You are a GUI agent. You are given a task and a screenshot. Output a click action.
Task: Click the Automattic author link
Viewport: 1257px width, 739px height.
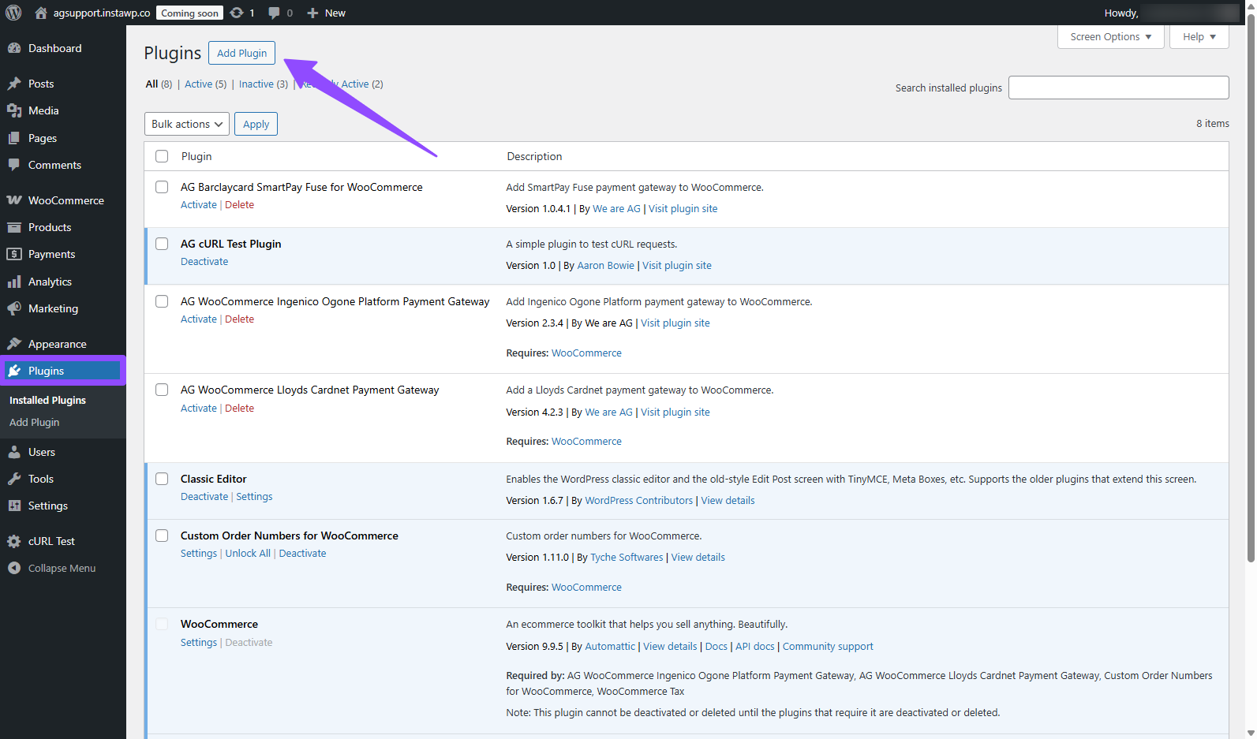[x=610, y=647]
